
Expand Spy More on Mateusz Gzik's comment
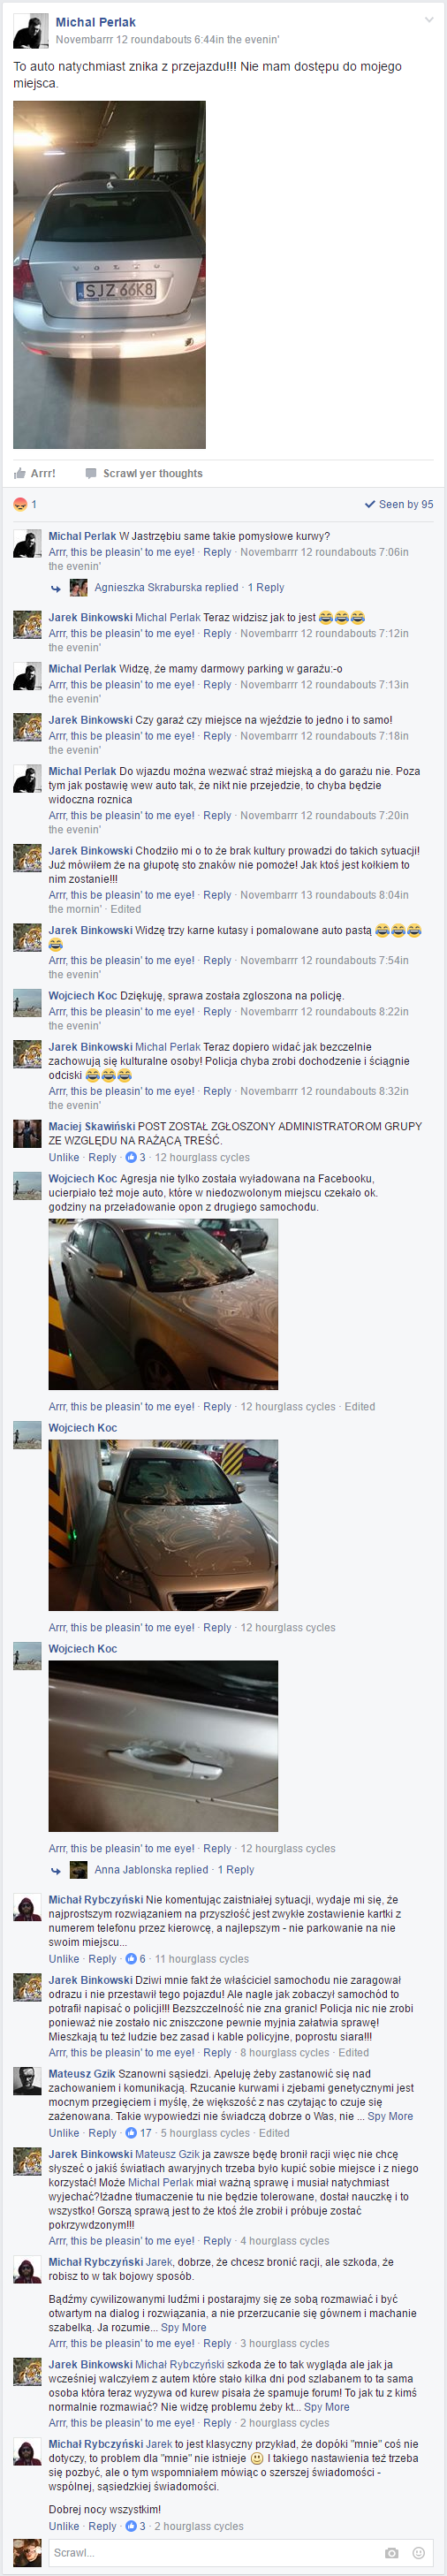(x=390, y=2116)
